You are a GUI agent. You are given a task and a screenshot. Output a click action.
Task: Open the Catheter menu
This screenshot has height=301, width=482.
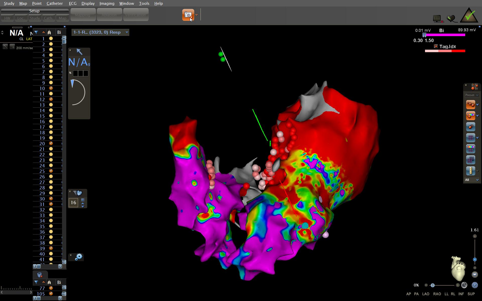(54, 4)
